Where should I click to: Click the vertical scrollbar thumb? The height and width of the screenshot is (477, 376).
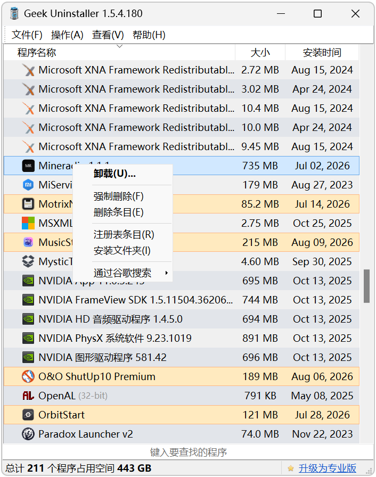[x=366, y=286]
